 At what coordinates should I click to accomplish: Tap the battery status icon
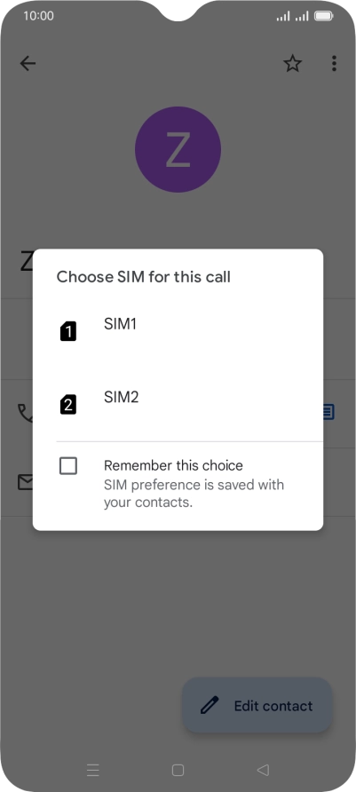tap(324, 16)
